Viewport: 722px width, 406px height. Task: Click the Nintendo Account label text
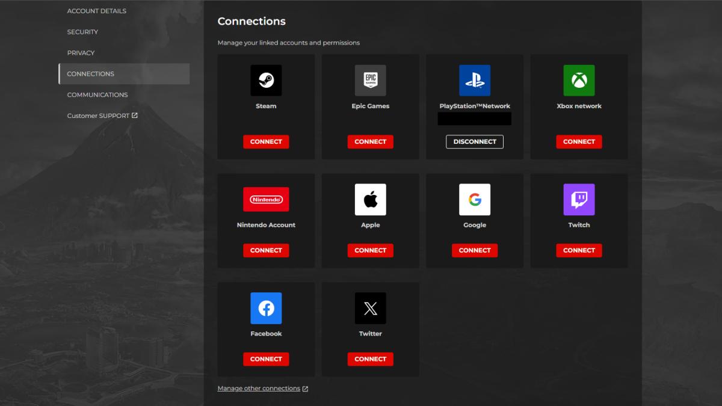click(x=266, y=225)
